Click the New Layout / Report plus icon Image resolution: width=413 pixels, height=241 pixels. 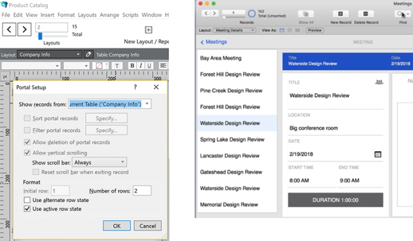click(148, 30)
